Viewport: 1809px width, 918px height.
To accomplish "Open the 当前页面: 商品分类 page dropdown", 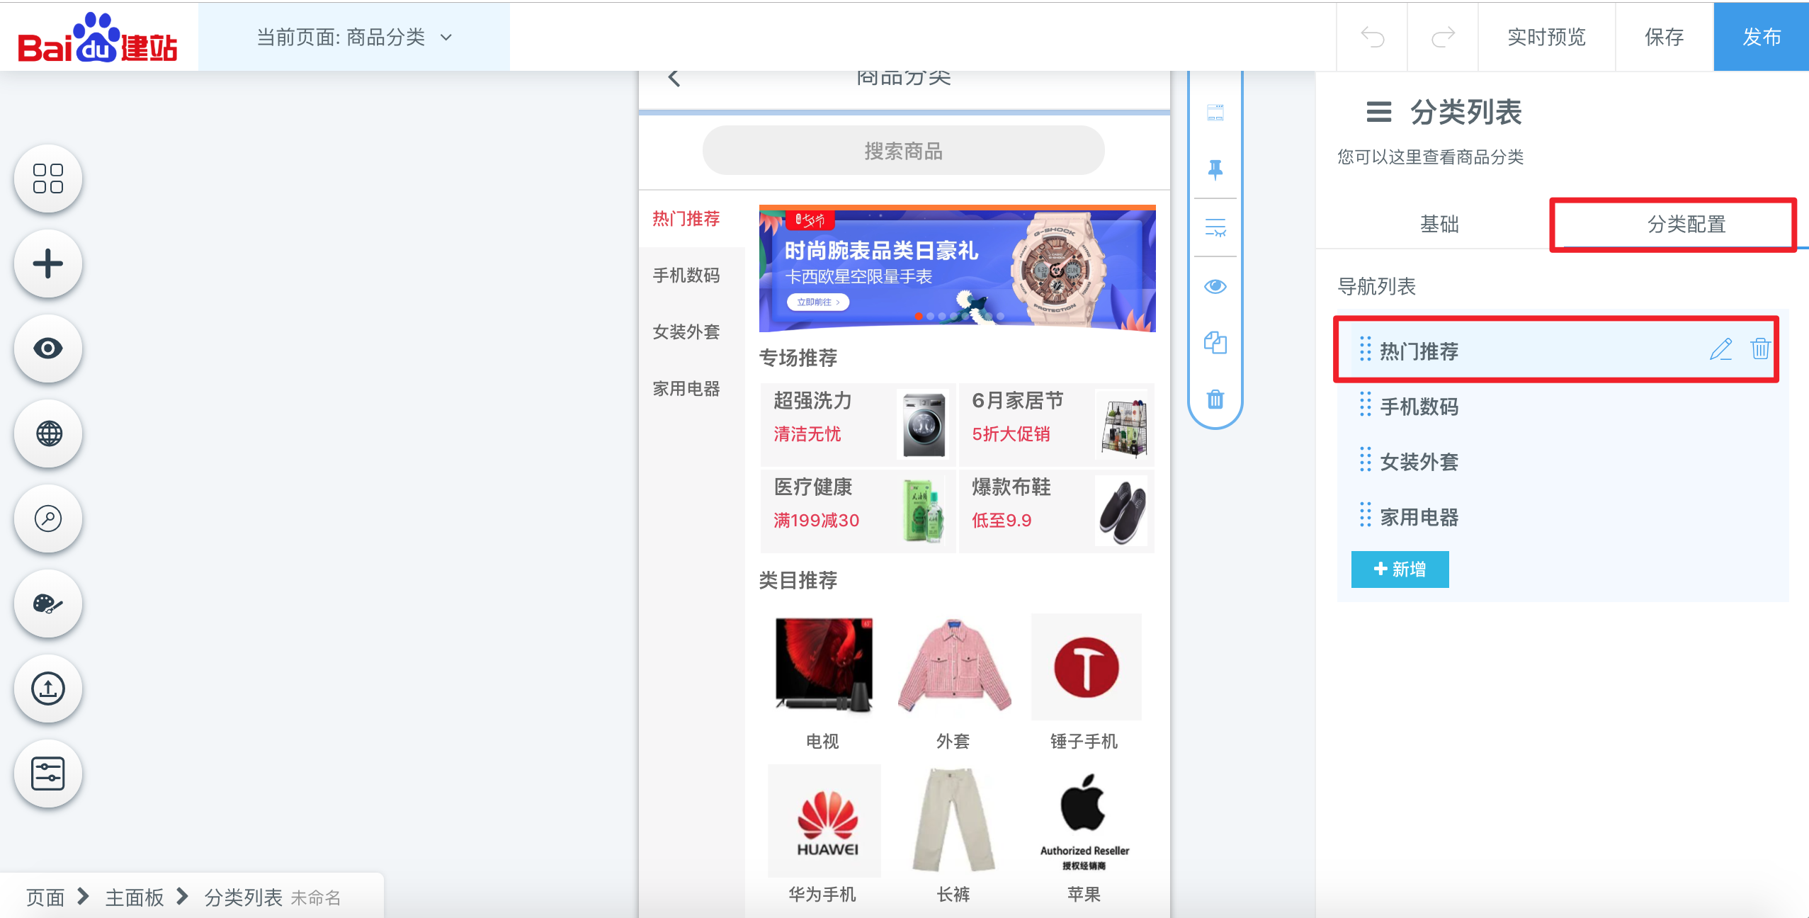I will coord(354,37).
